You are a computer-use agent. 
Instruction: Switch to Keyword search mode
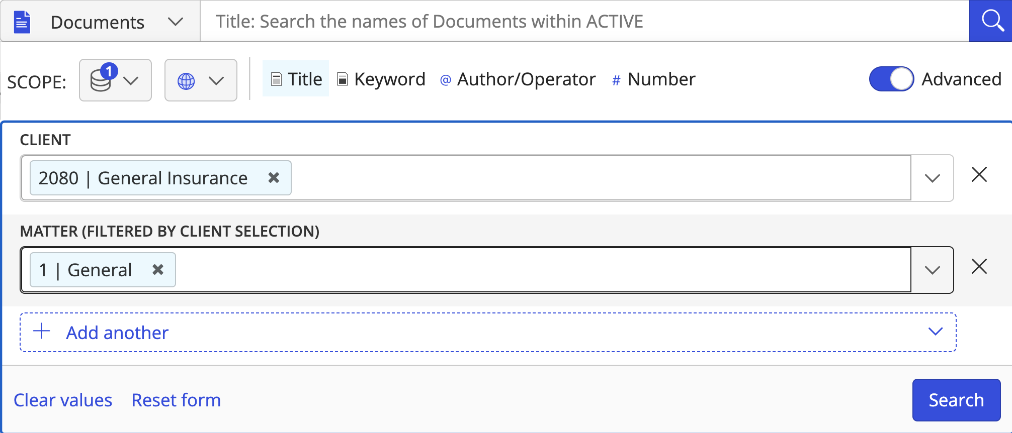point(381,79)
